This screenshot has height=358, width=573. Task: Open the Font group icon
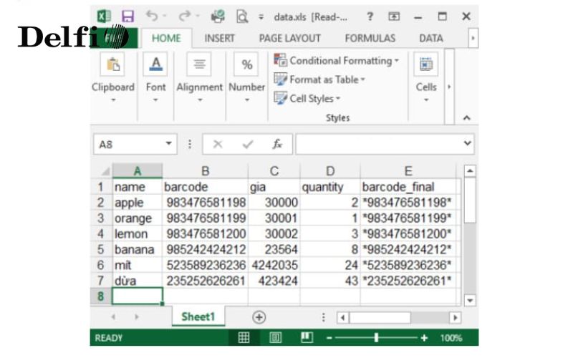[155, 65]
